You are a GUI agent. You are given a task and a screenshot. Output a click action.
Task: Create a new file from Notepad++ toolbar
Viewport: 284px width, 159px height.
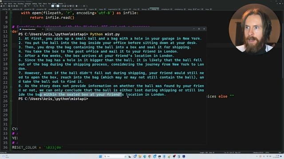(x=1, y=6)
